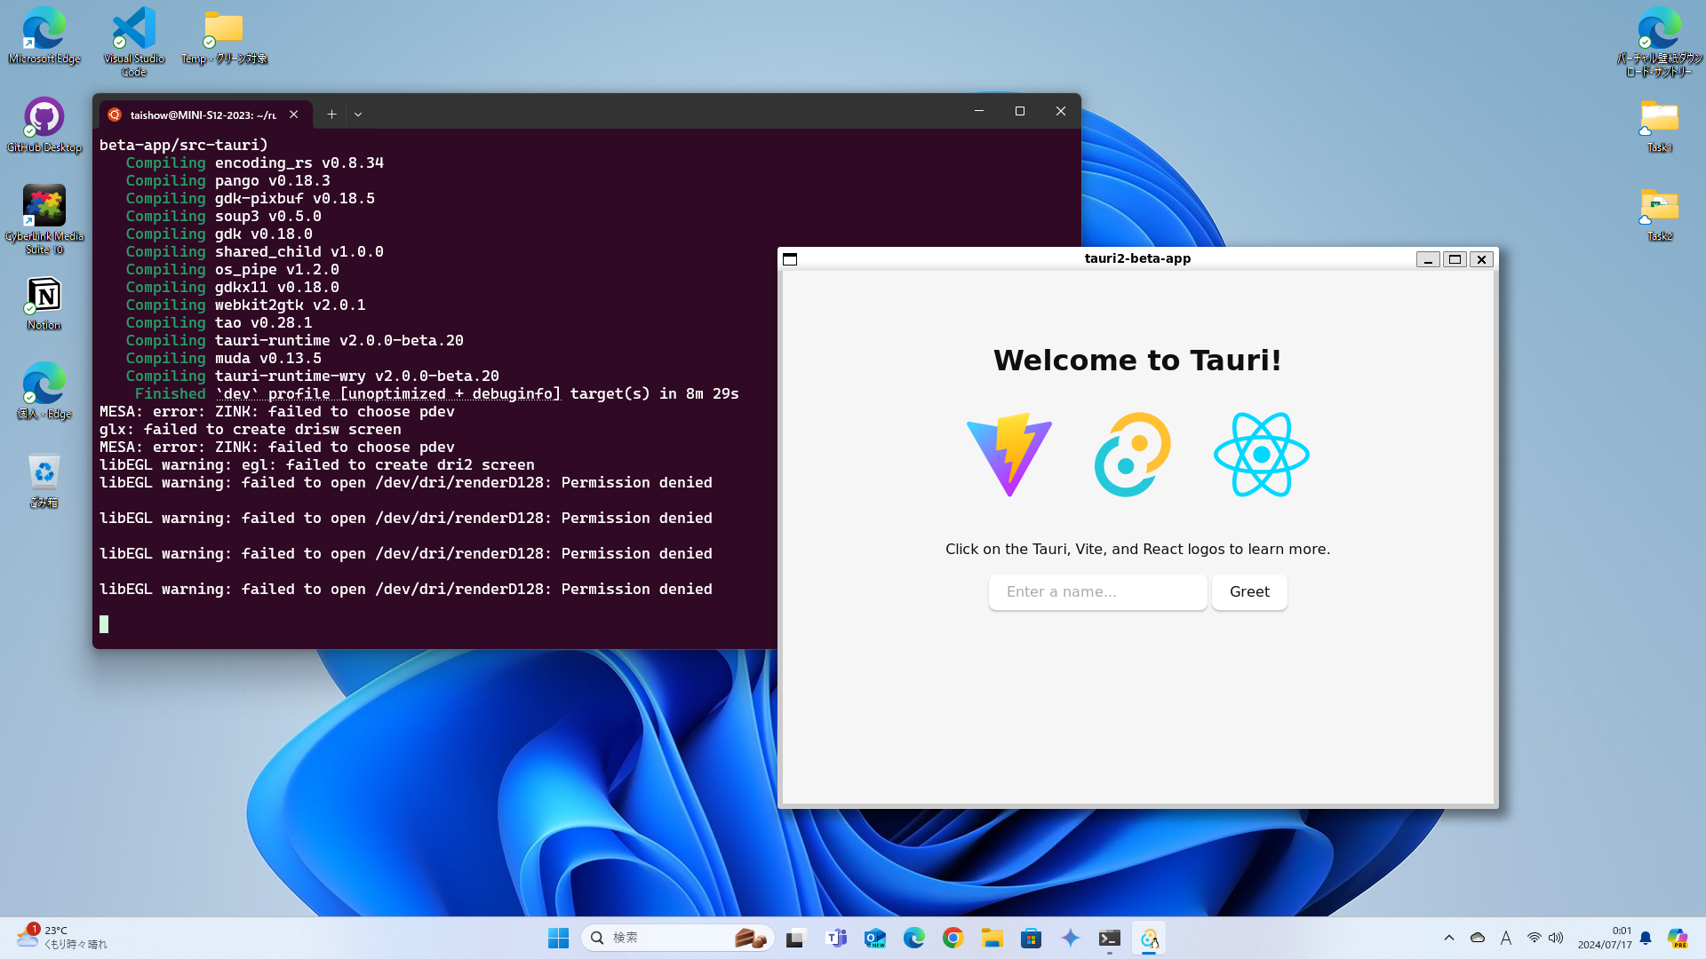This screenshot has width=1706, height=959.
Task: Open clock showing 0:01 2024/07/17
Action: pos(1605,938)
